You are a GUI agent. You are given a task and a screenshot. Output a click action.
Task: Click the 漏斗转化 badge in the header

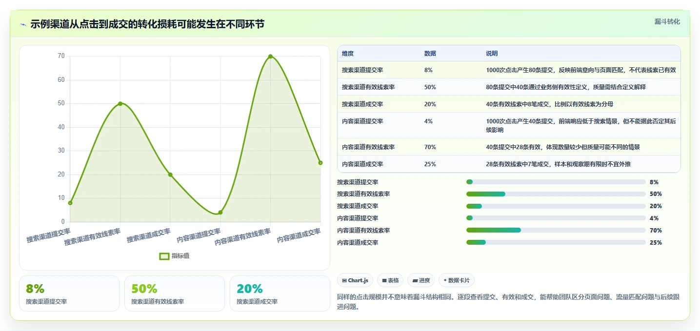click(x=667, y=21)
